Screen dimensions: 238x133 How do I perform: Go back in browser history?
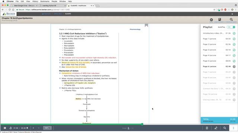point(3,10)
